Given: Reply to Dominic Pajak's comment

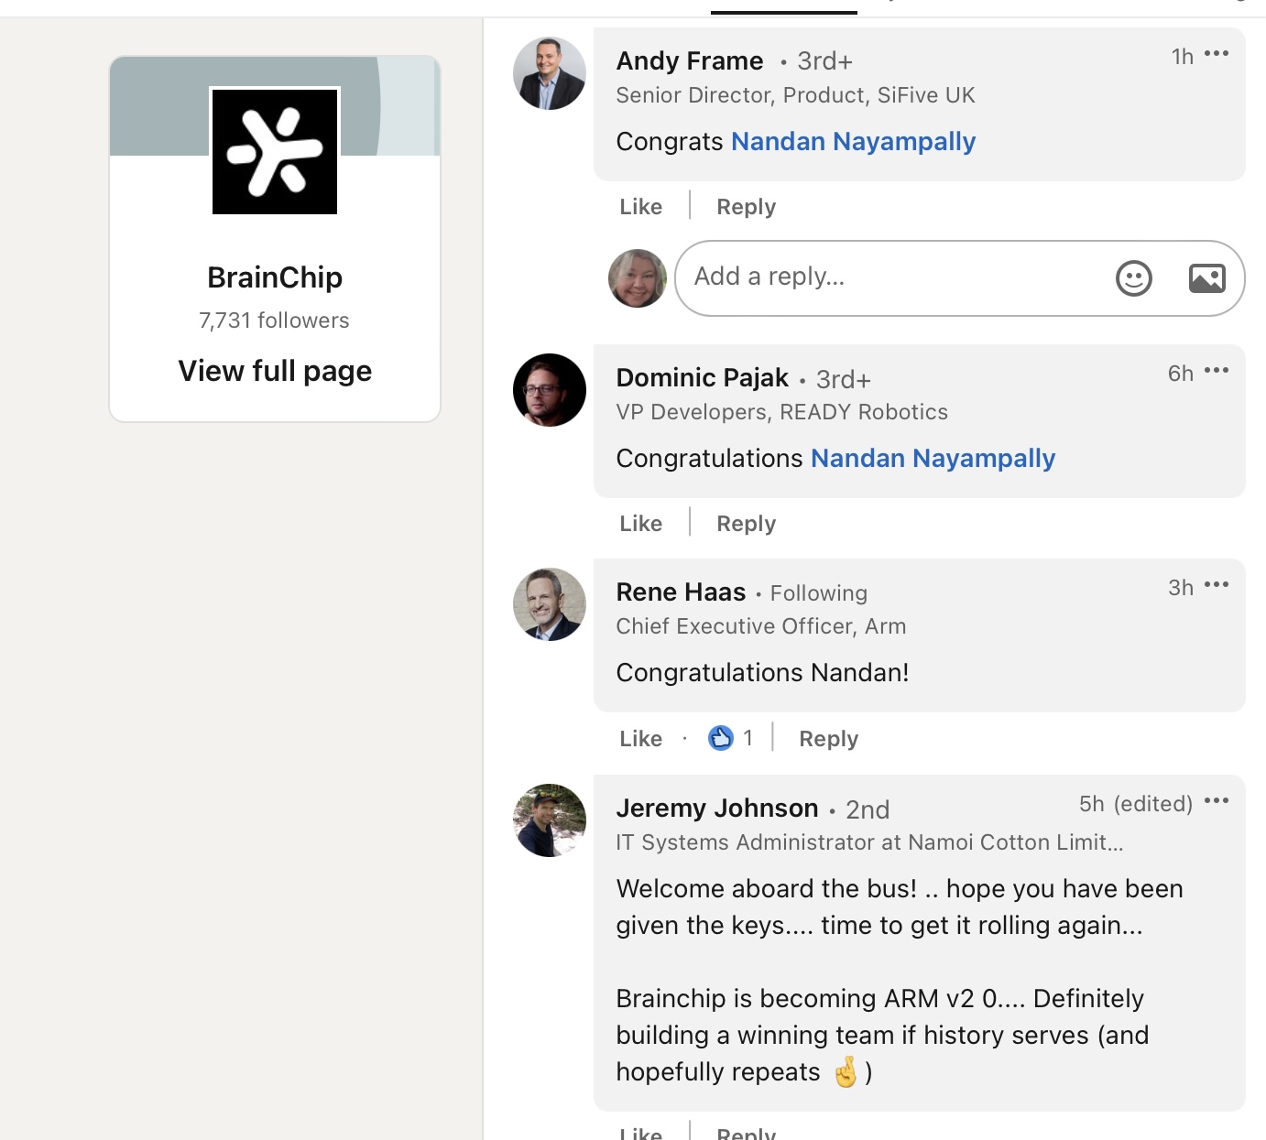Looking at the screenshot, I should 746,524.
